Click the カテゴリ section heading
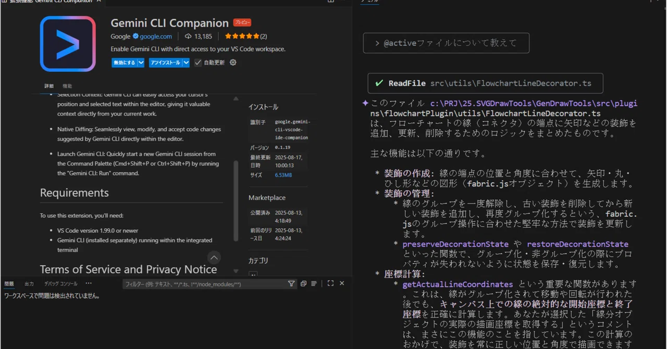 point(258,260)
